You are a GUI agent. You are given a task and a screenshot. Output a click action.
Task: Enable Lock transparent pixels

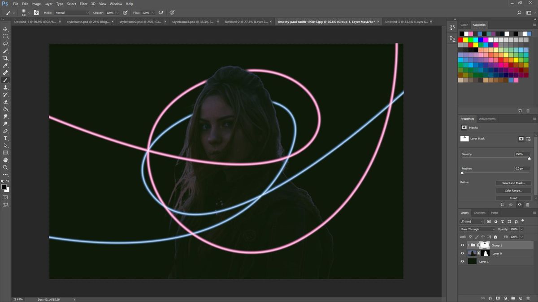click(471, 237)
